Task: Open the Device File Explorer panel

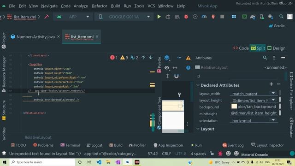Action: 291,91
